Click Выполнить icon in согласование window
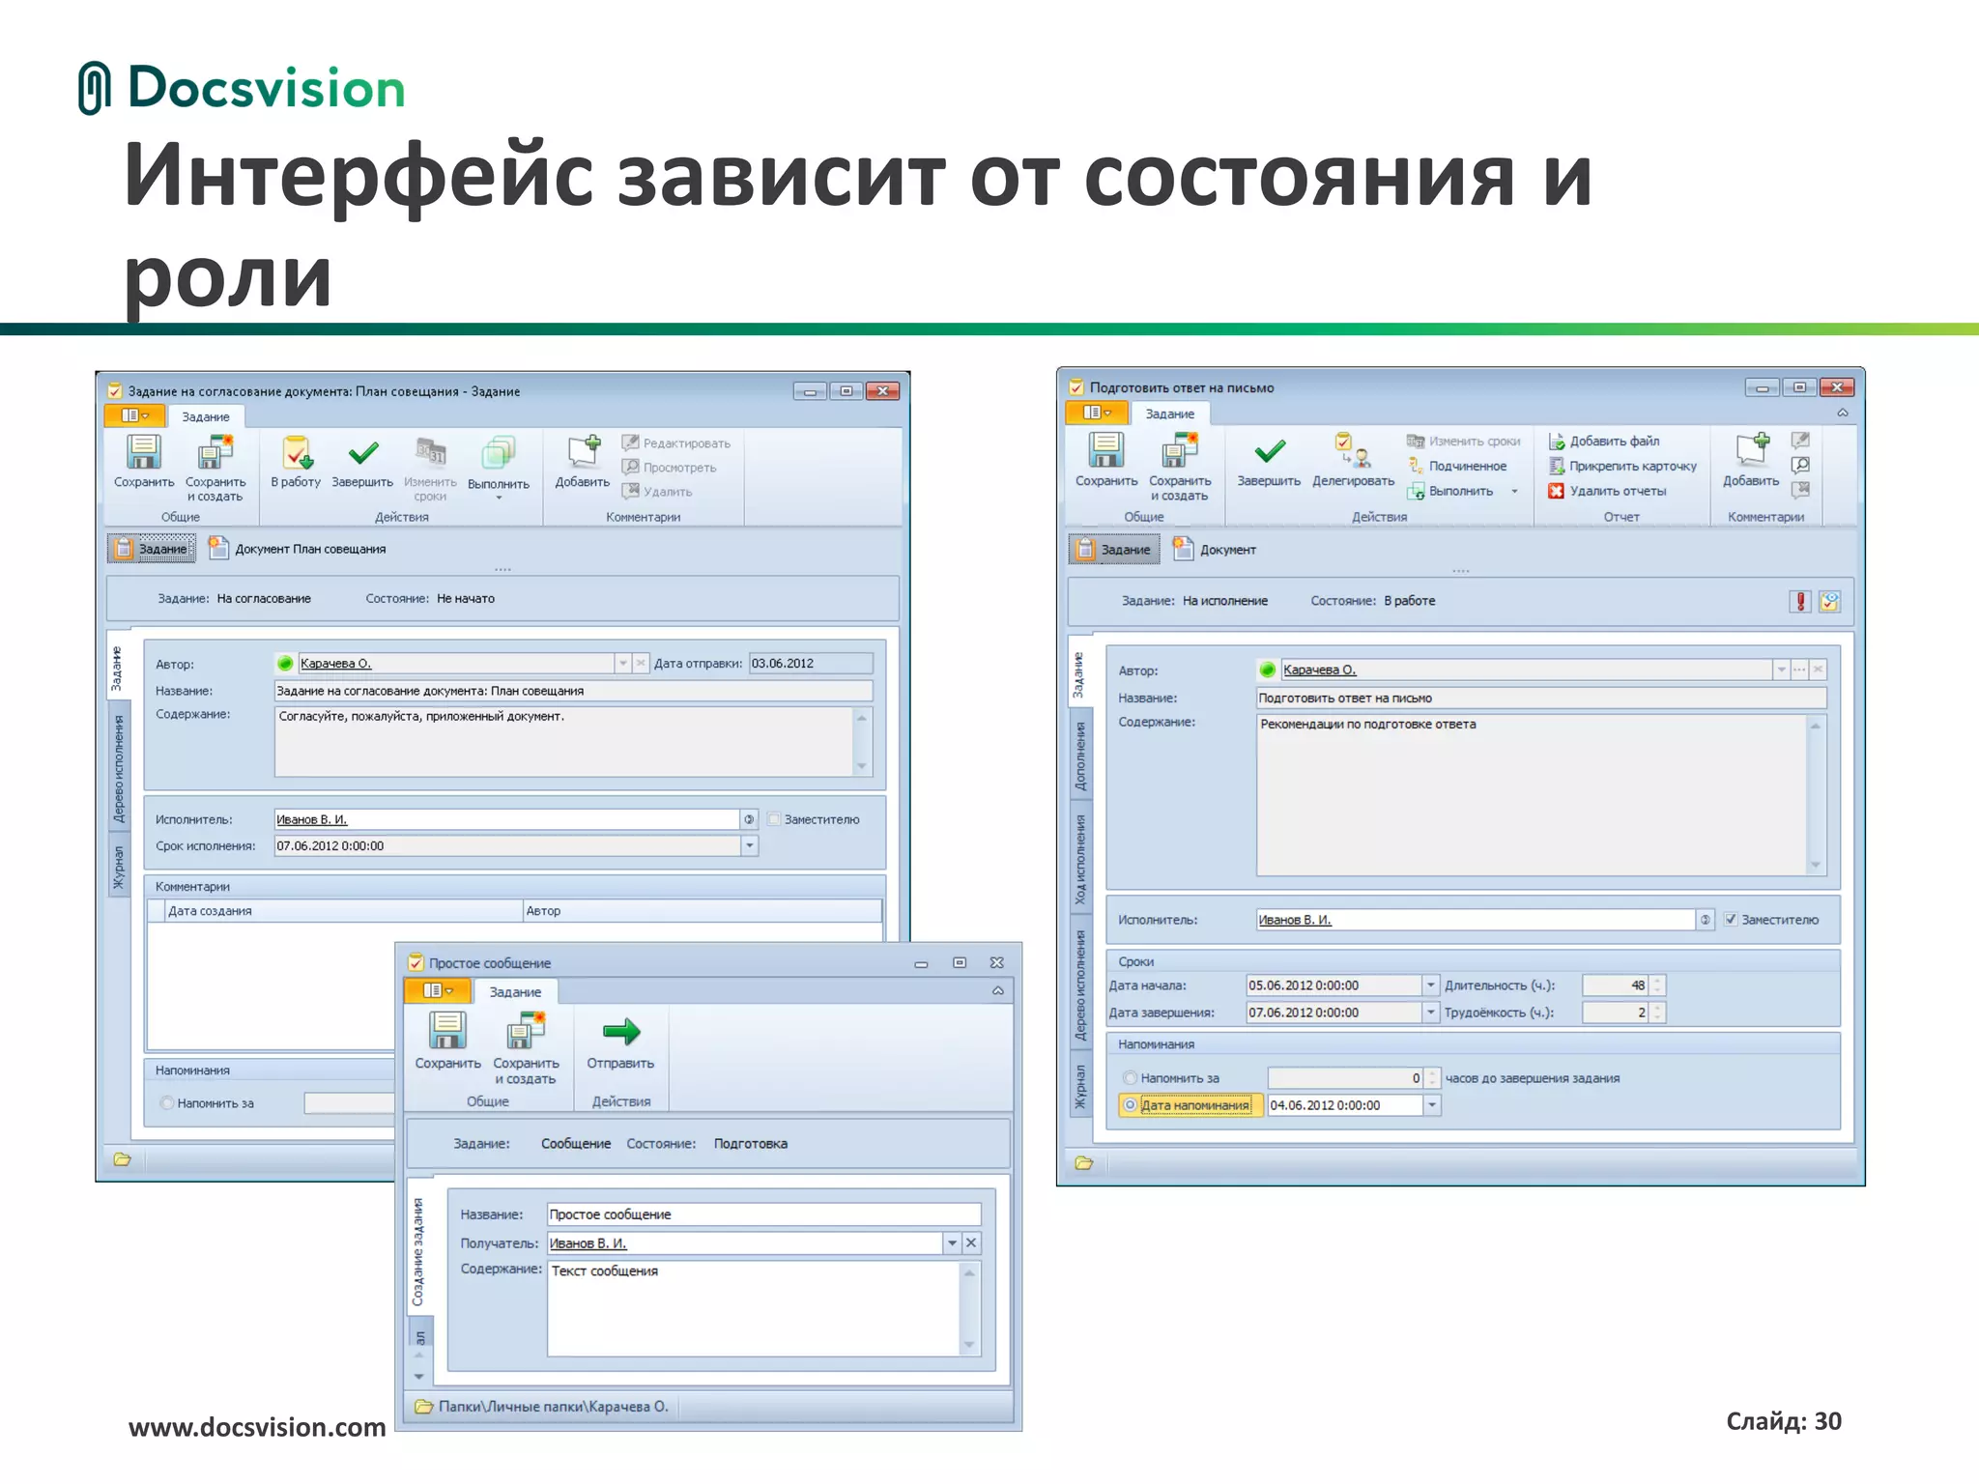The image size is (1979, 1484). (499, 452)
